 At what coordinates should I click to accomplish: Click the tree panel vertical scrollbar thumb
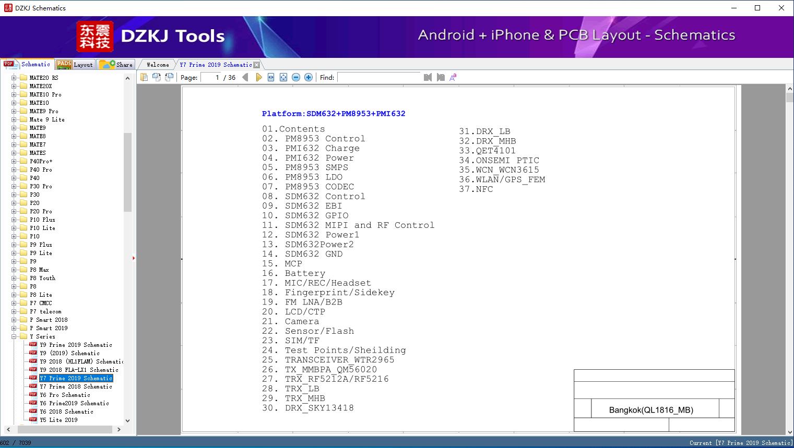[x=127, y=172]
